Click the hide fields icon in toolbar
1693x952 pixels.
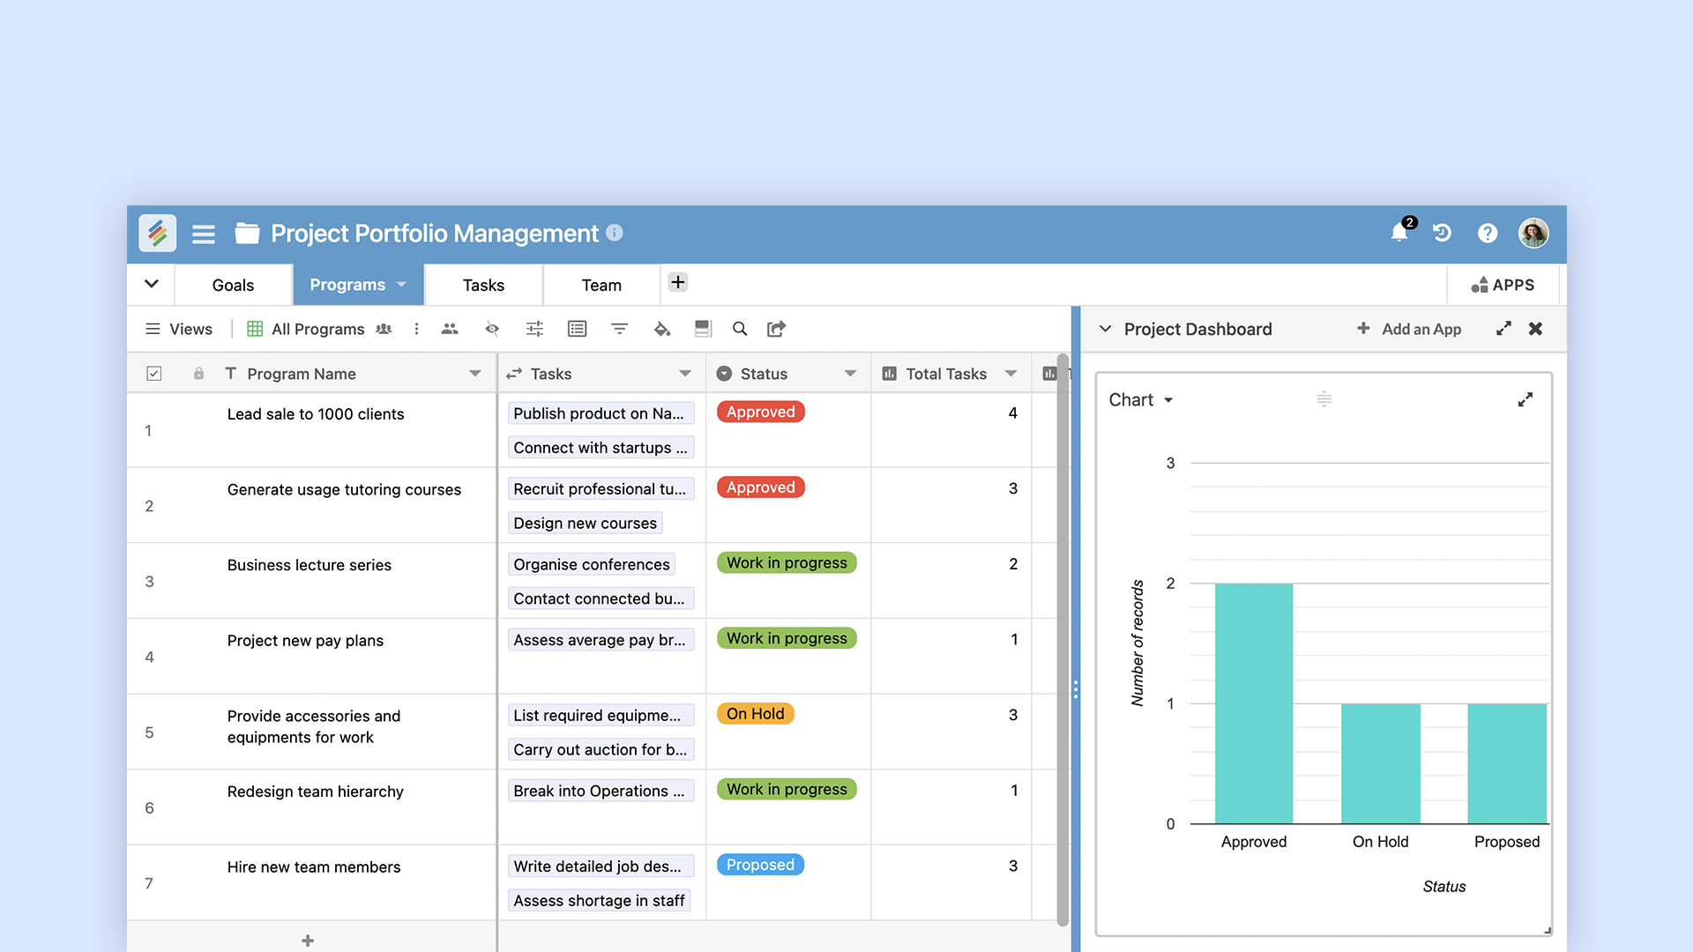tap(490, 329)
